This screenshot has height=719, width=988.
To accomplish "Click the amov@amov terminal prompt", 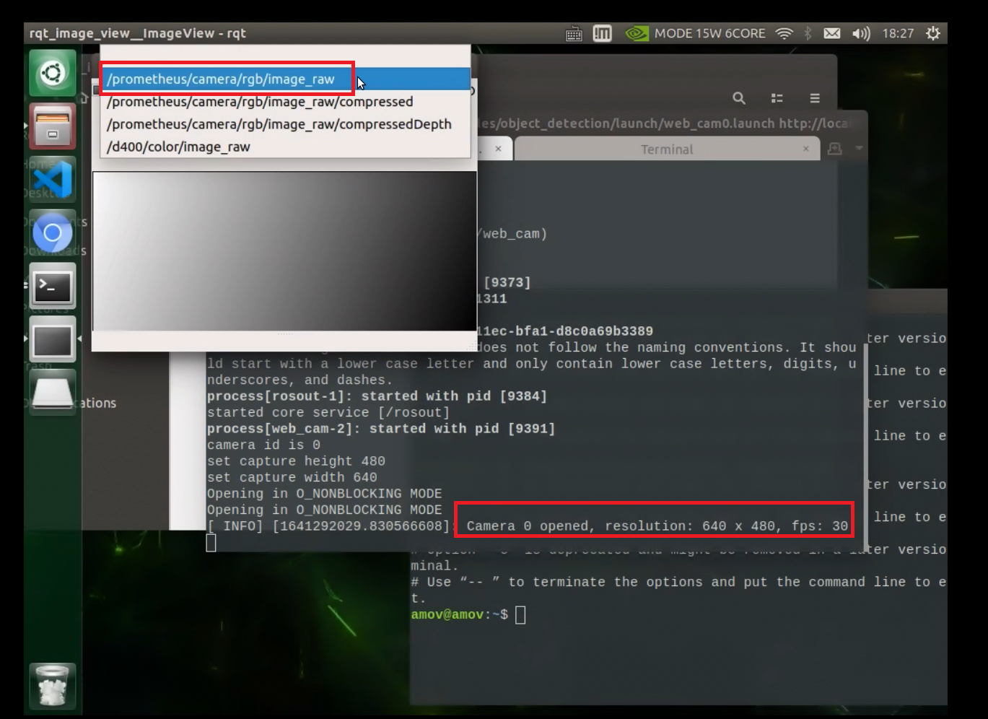I will point(459,615).
